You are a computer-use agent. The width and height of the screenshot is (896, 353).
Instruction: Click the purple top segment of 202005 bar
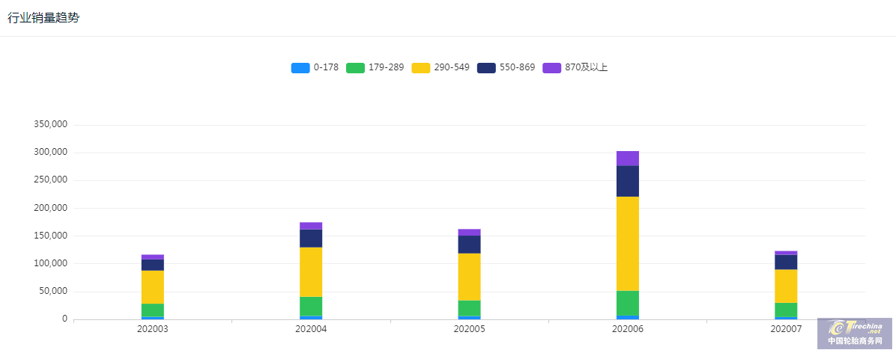(469, 232)
